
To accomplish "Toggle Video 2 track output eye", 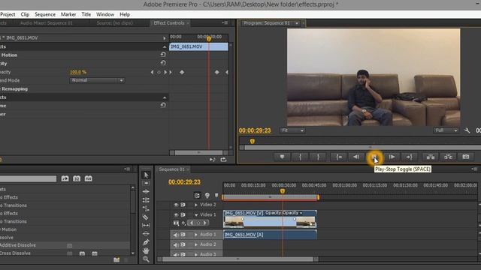I will tap(176, 205).
